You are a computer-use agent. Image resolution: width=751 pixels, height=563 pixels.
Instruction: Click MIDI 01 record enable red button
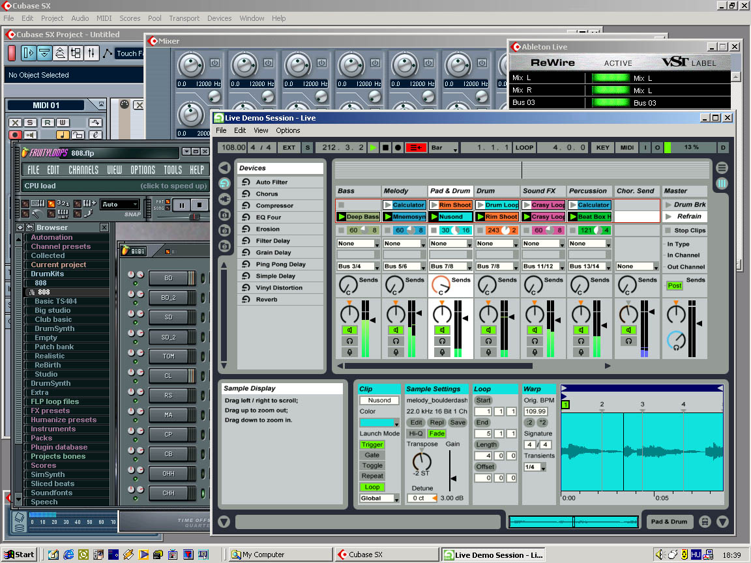pyautogui.click(x=16, y=135)
